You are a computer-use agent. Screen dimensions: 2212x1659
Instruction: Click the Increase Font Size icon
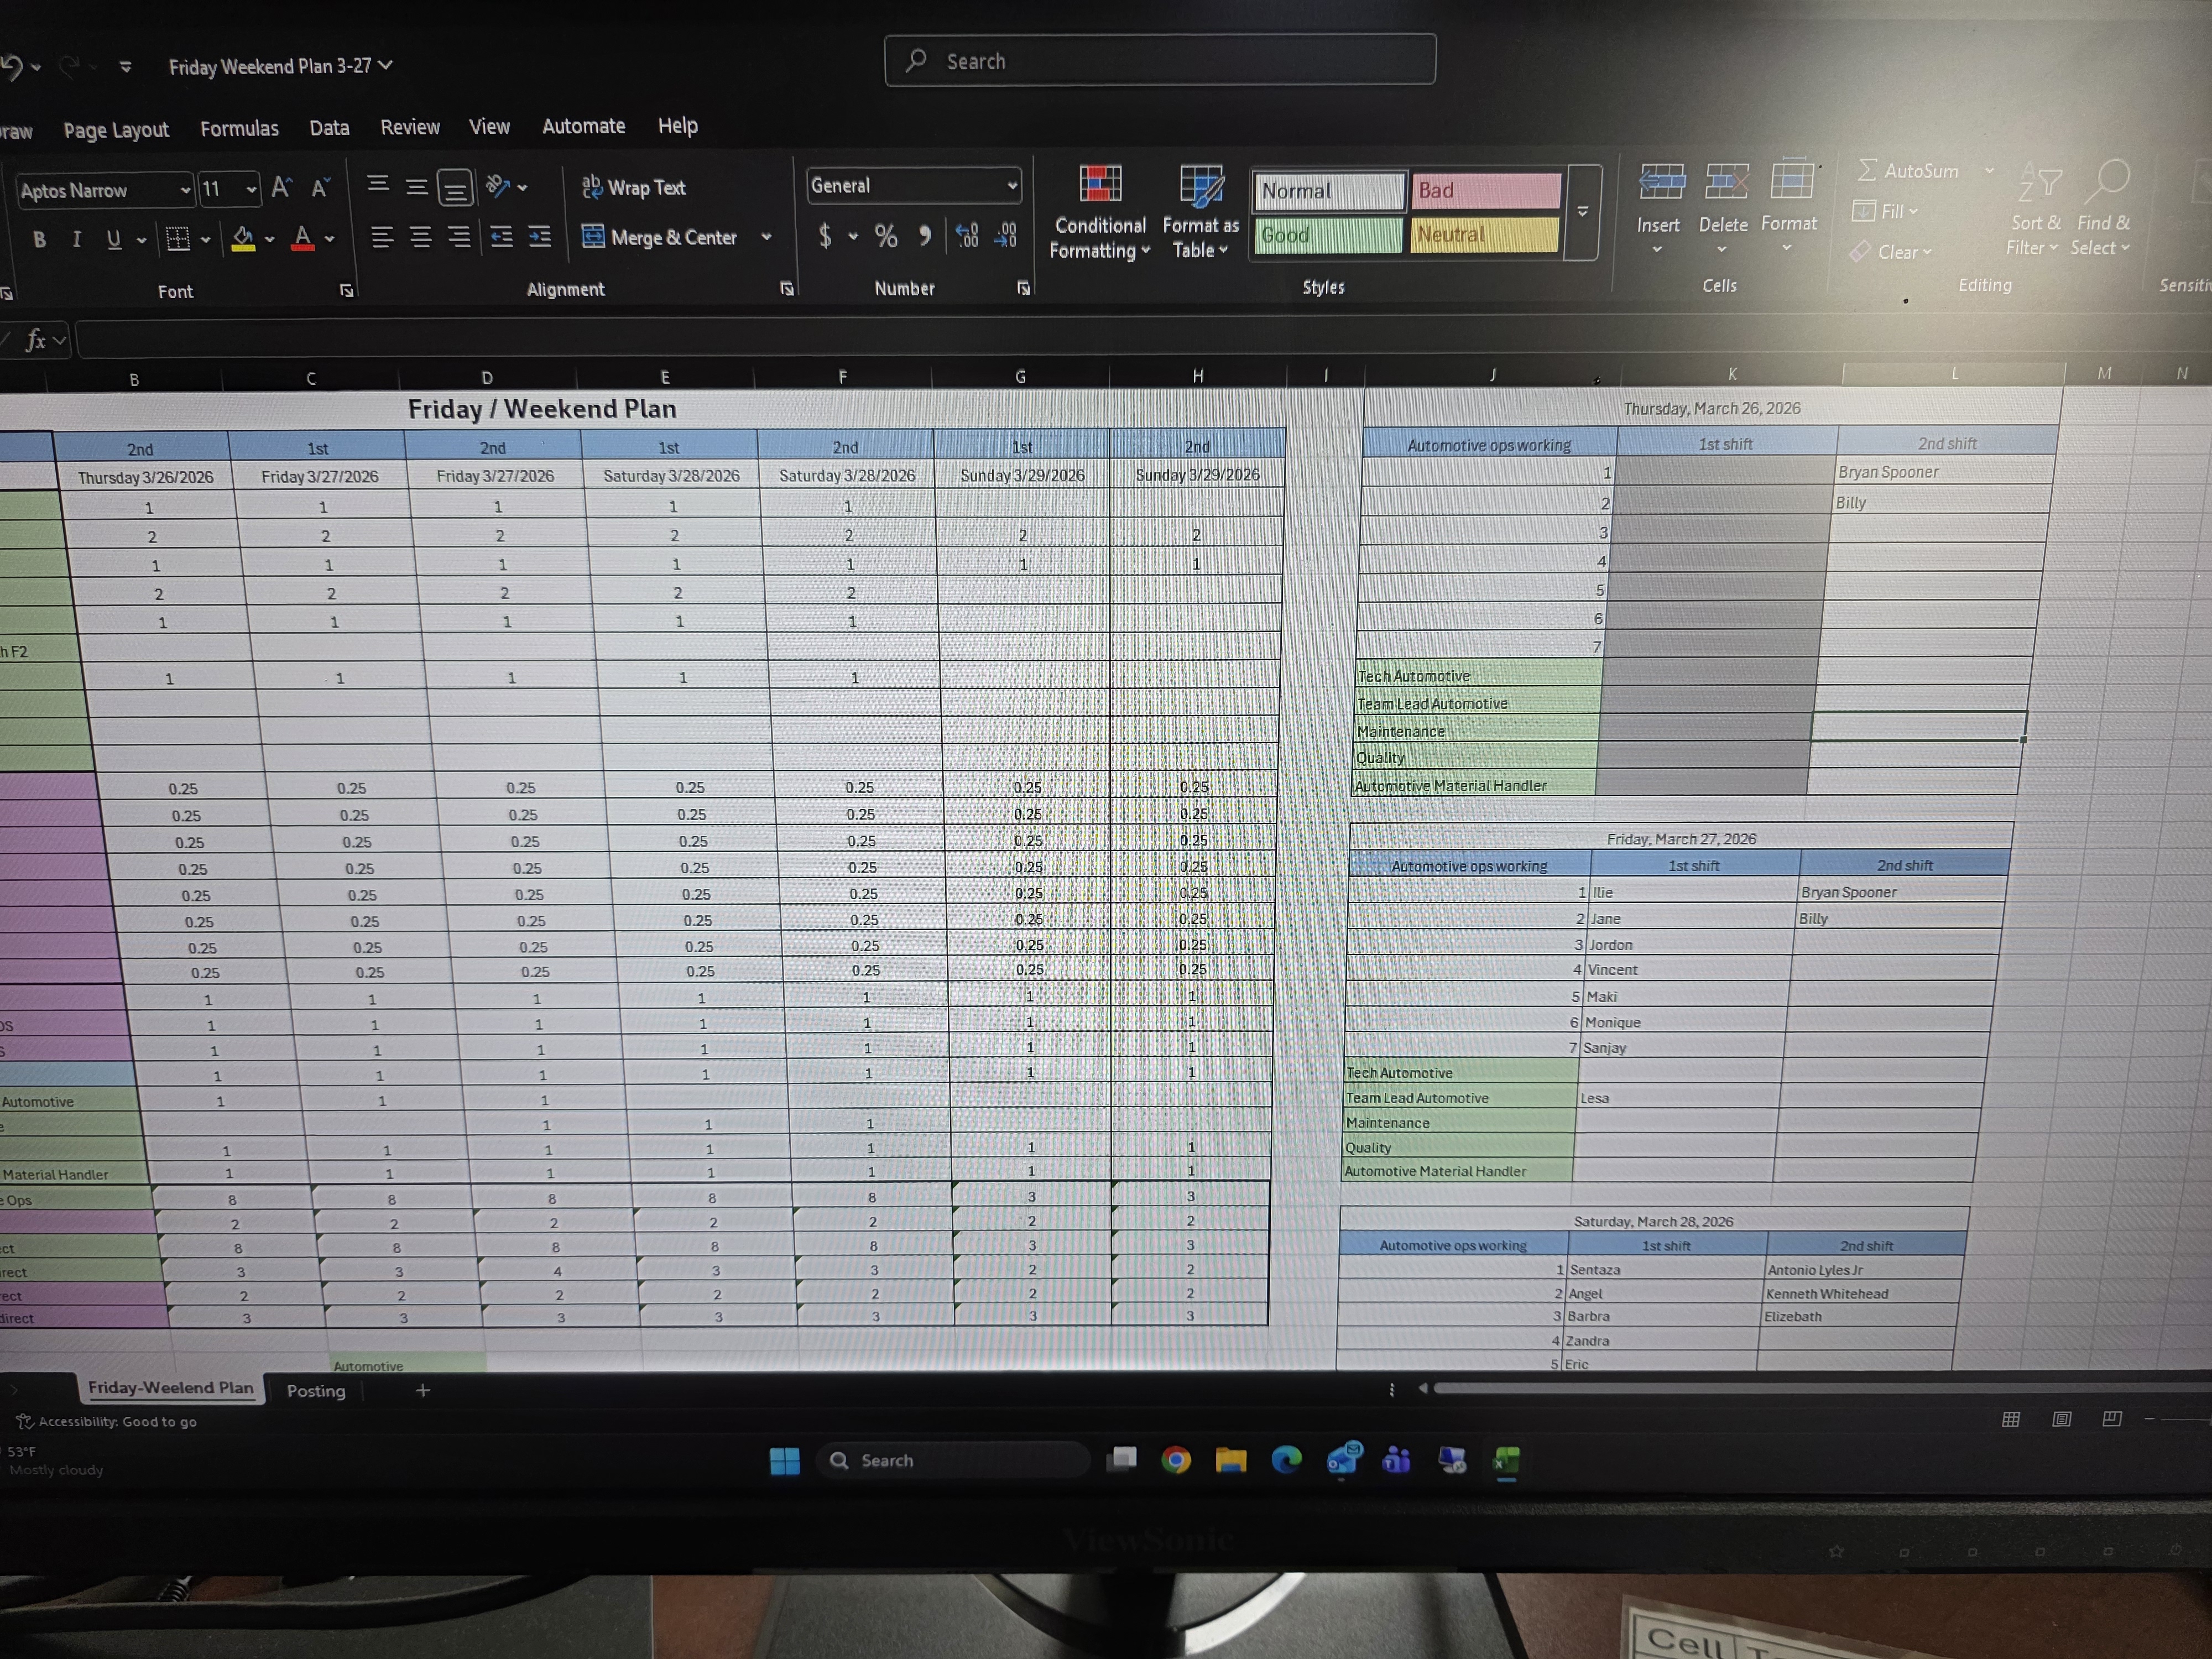pos(282,188)
